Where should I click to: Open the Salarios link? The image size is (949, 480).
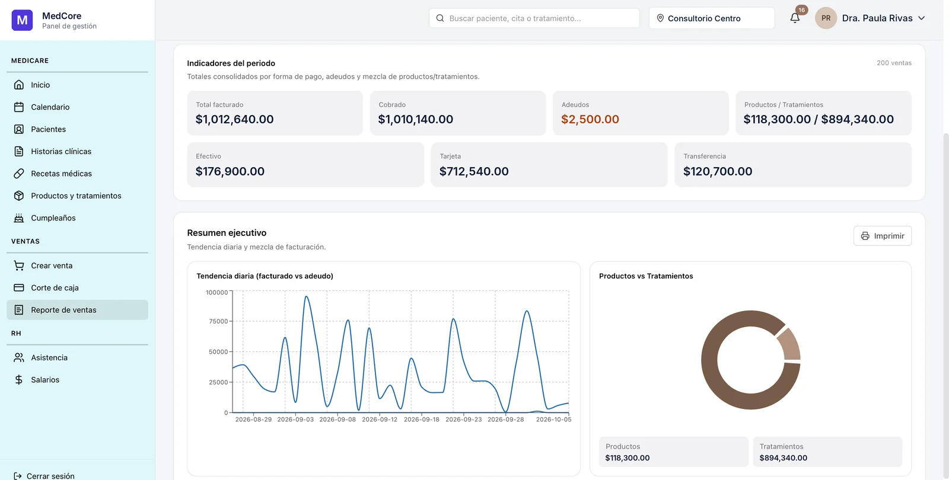(77, 380)
